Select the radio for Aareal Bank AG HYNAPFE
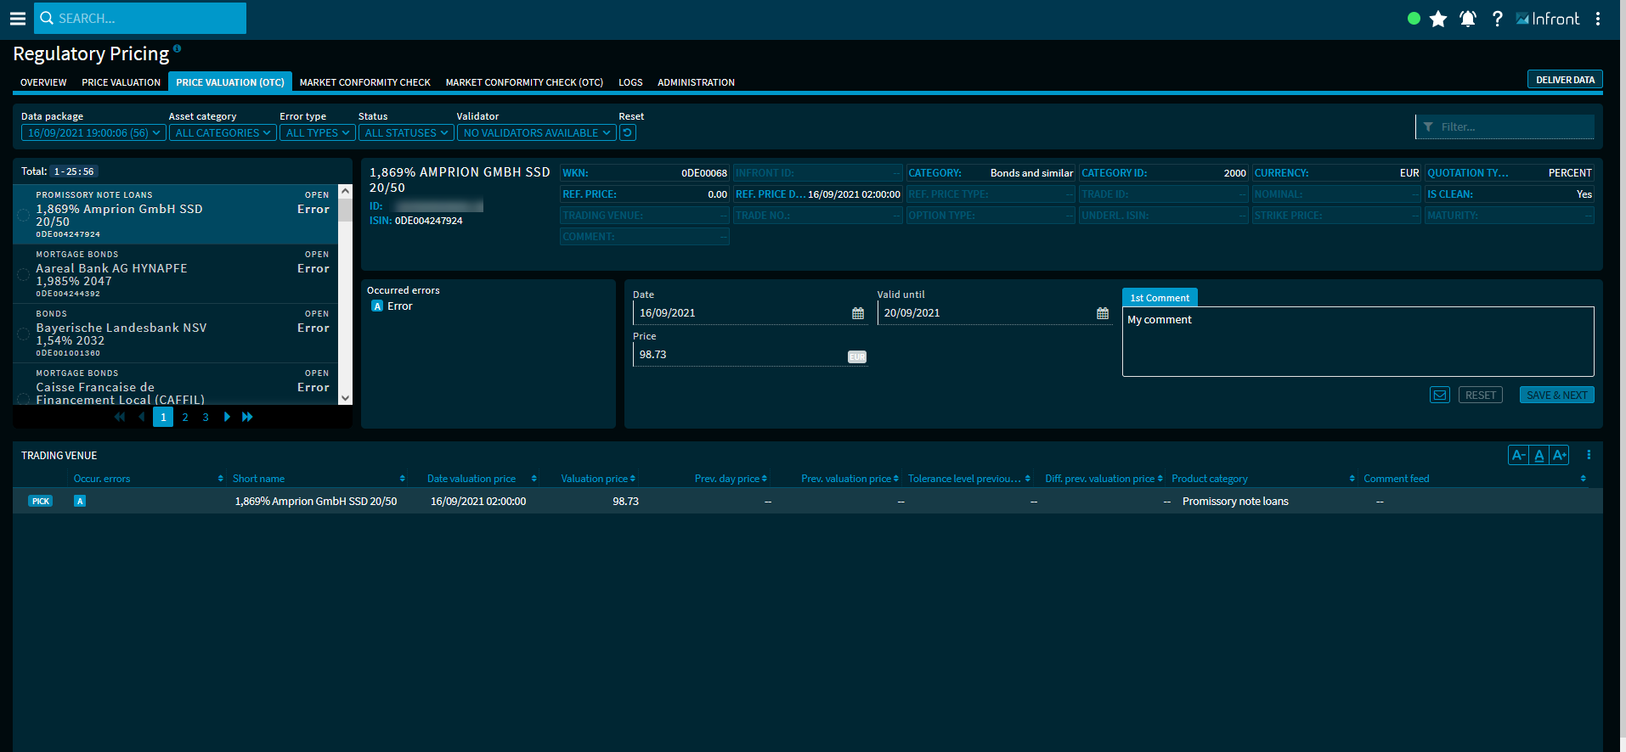 pyautogui.click(x=23, y=274)
